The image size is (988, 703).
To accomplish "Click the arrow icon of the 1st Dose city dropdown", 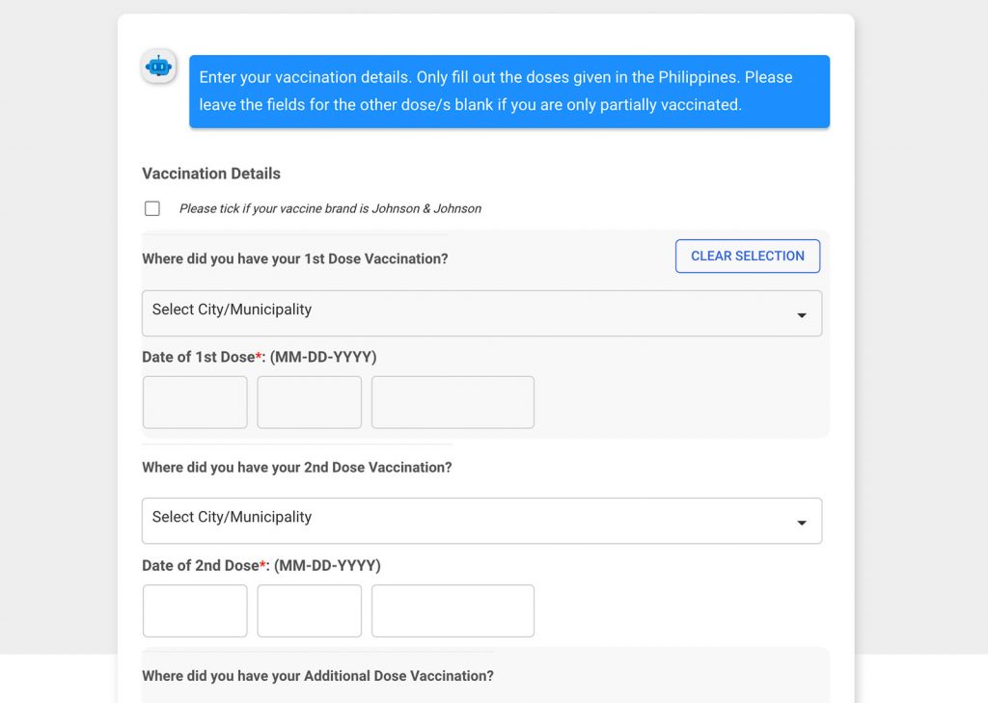I will (802, 315).
